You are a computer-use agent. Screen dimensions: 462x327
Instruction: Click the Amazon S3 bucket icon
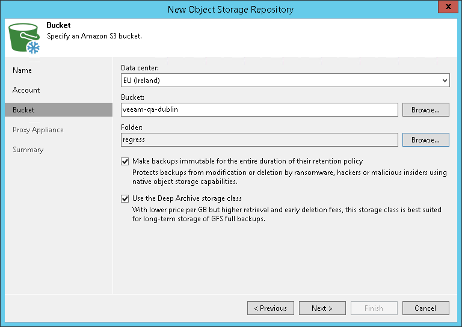point(24,38)
